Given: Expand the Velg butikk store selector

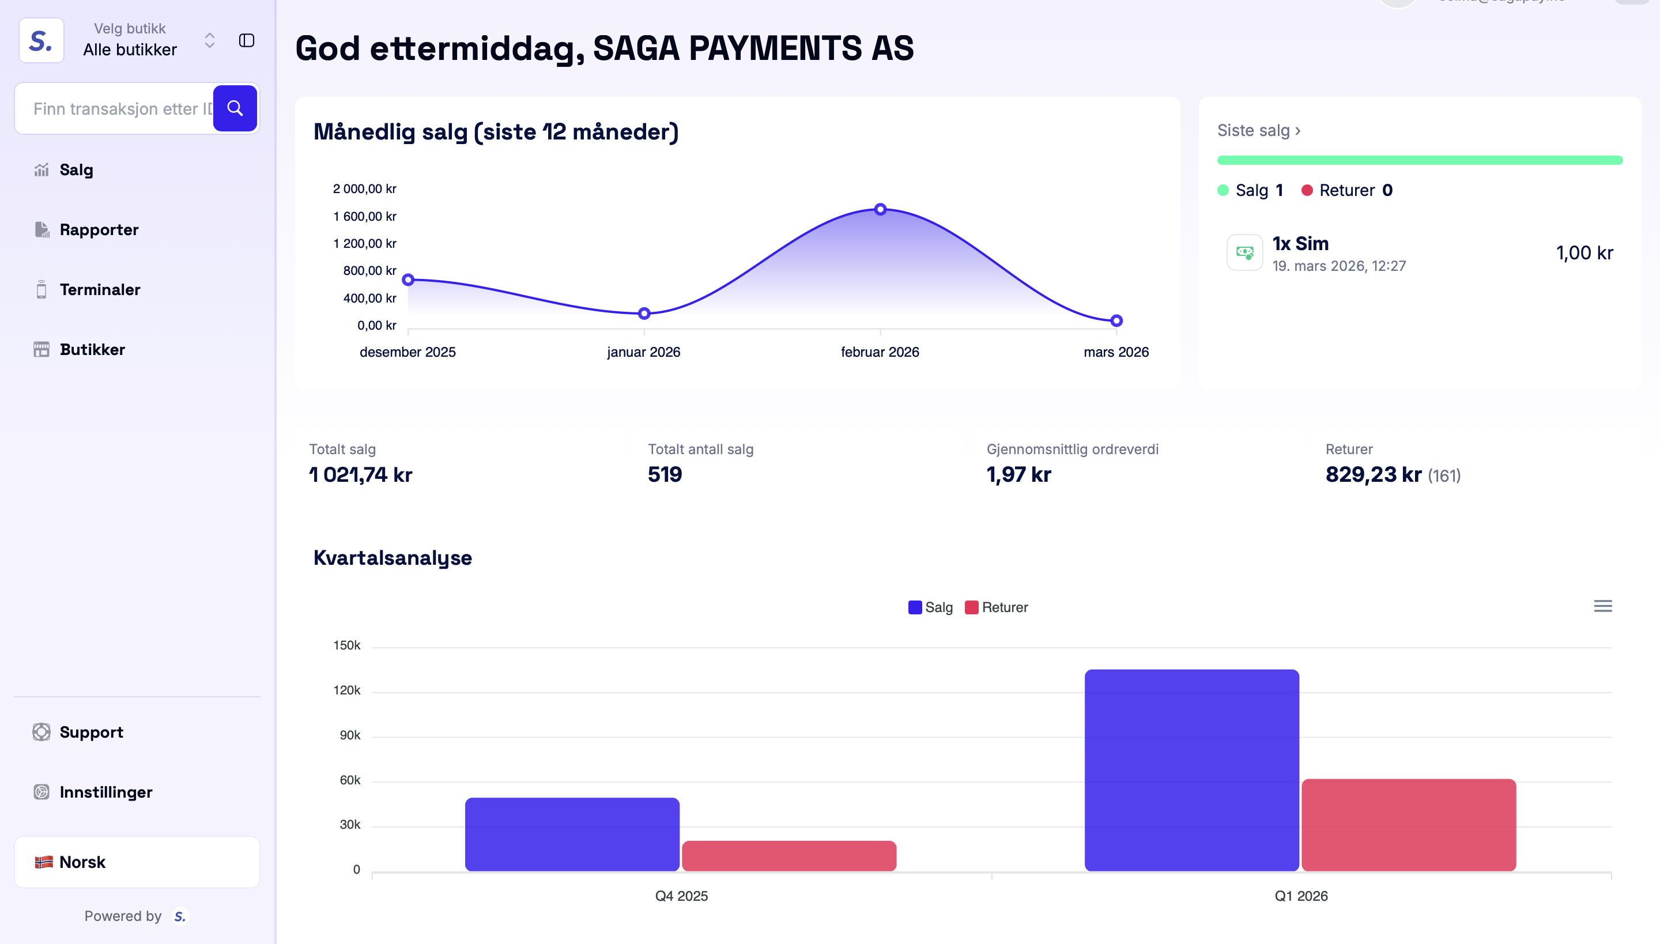Looking at the screenshot, I should point(209,40).
